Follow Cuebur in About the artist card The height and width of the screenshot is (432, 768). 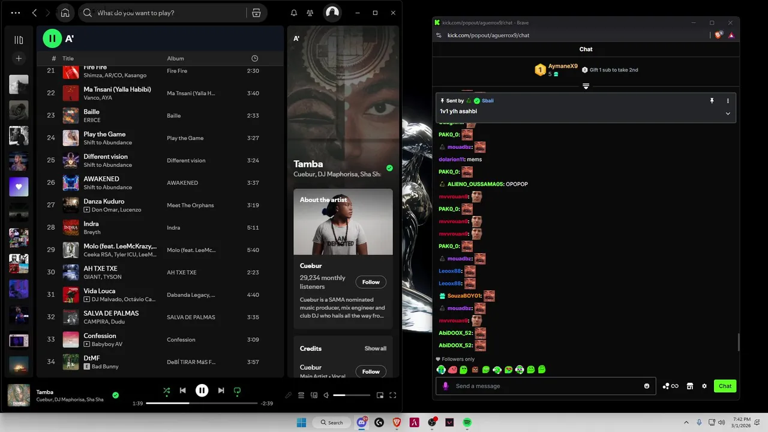coord(371,282)
